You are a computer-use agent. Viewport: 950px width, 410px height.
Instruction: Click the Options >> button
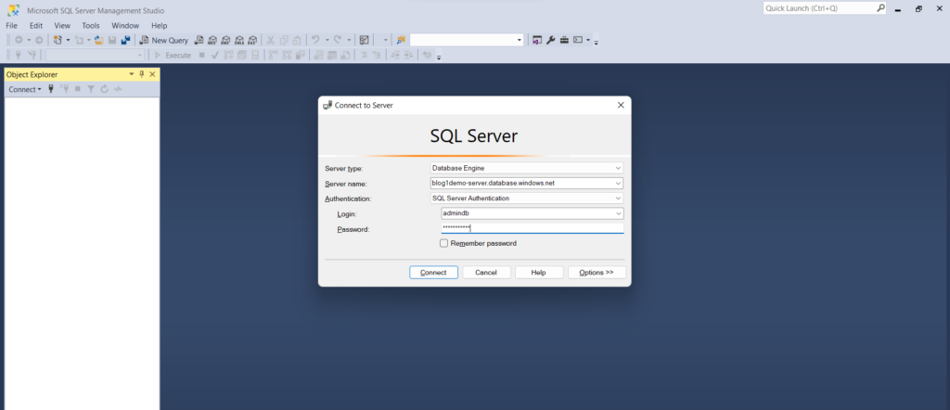597,273
